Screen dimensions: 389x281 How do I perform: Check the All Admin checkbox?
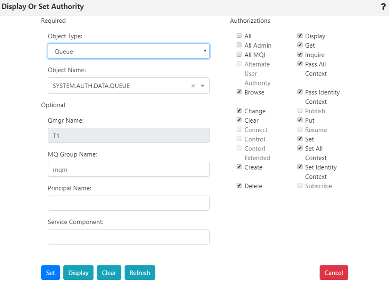click(239, 45)
